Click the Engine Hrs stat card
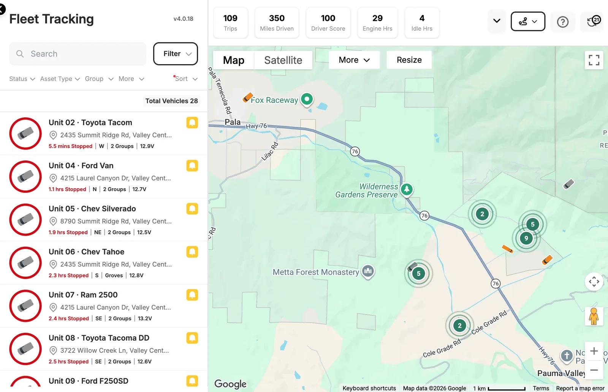This screenshot has width=608, height=392. [x=377, y=23]
